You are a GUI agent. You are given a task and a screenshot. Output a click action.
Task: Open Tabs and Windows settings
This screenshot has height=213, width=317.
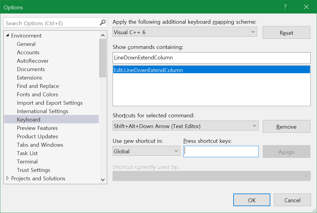tap(40, 145)
